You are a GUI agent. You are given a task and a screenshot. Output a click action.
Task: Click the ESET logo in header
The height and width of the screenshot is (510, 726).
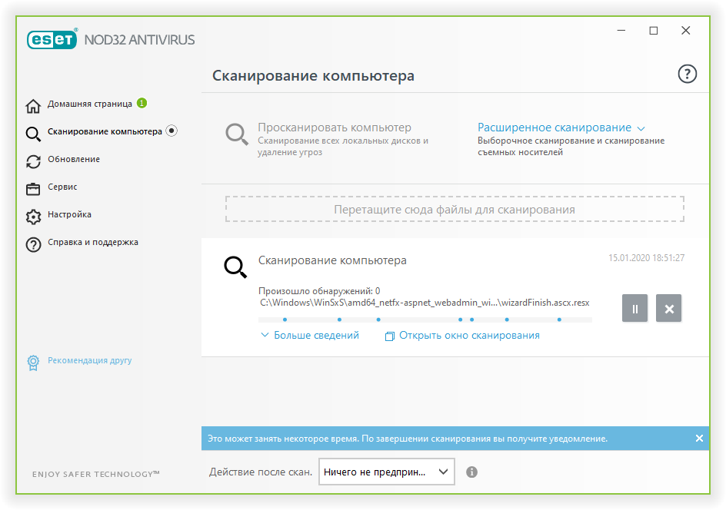pyautogui.click(x=52, y=40)
